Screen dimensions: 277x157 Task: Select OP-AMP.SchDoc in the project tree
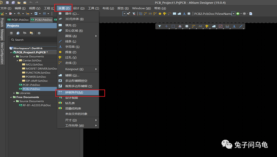coord(37,81)
